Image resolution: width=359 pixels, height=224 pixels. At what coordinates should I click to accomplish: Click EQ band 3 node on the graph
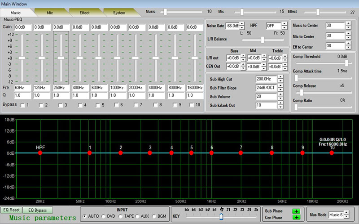(150, 153)
